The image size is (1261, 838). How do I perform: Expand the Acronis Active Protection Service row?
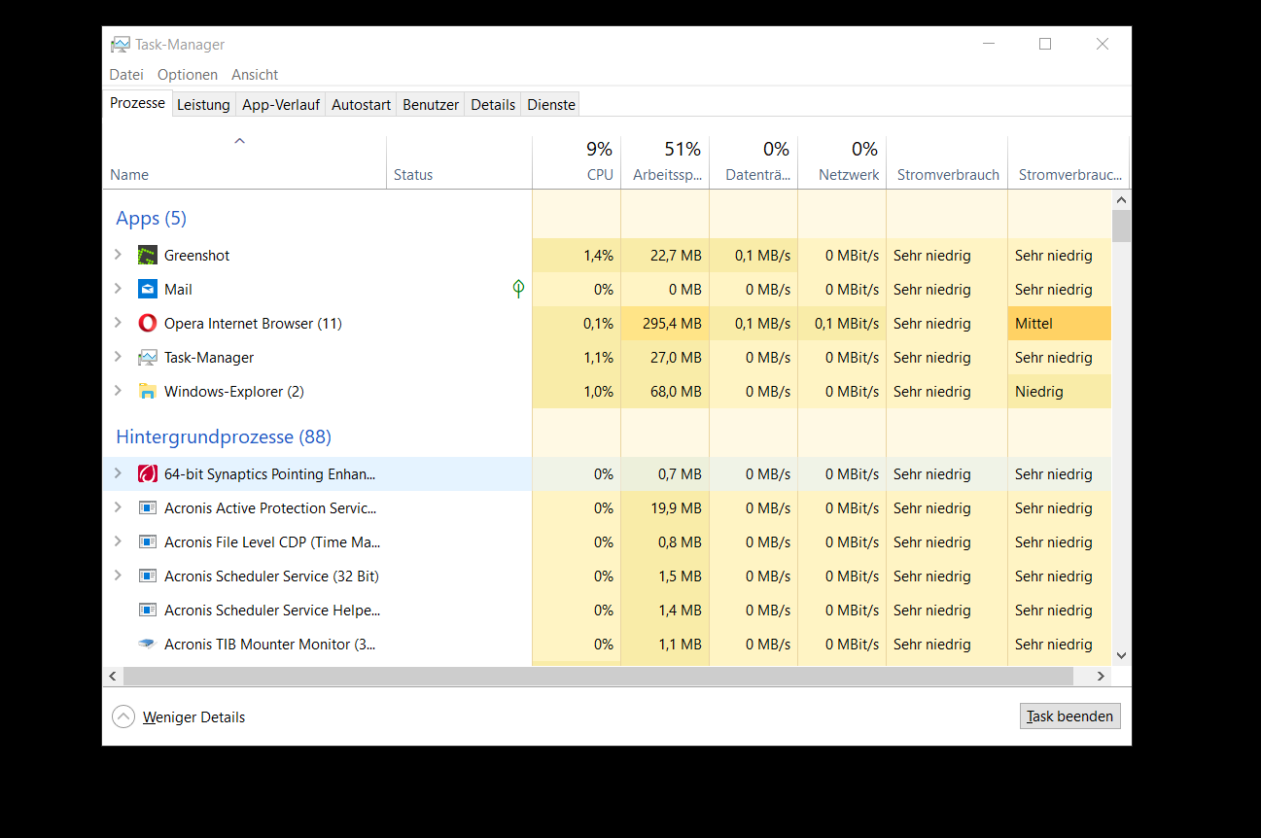tap(118, 507)
